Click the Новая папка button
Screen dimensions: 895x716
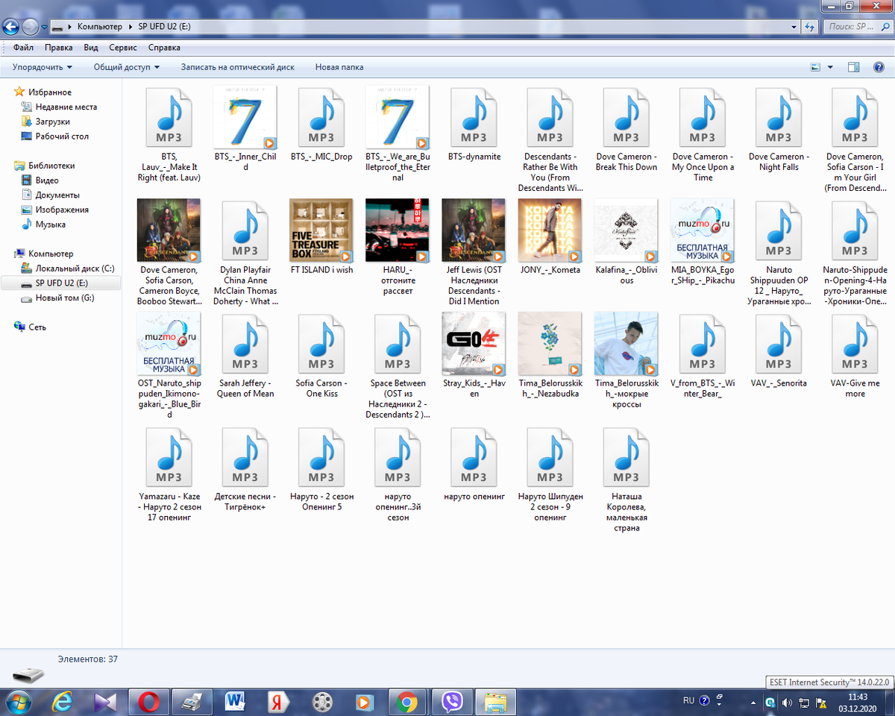339,67
